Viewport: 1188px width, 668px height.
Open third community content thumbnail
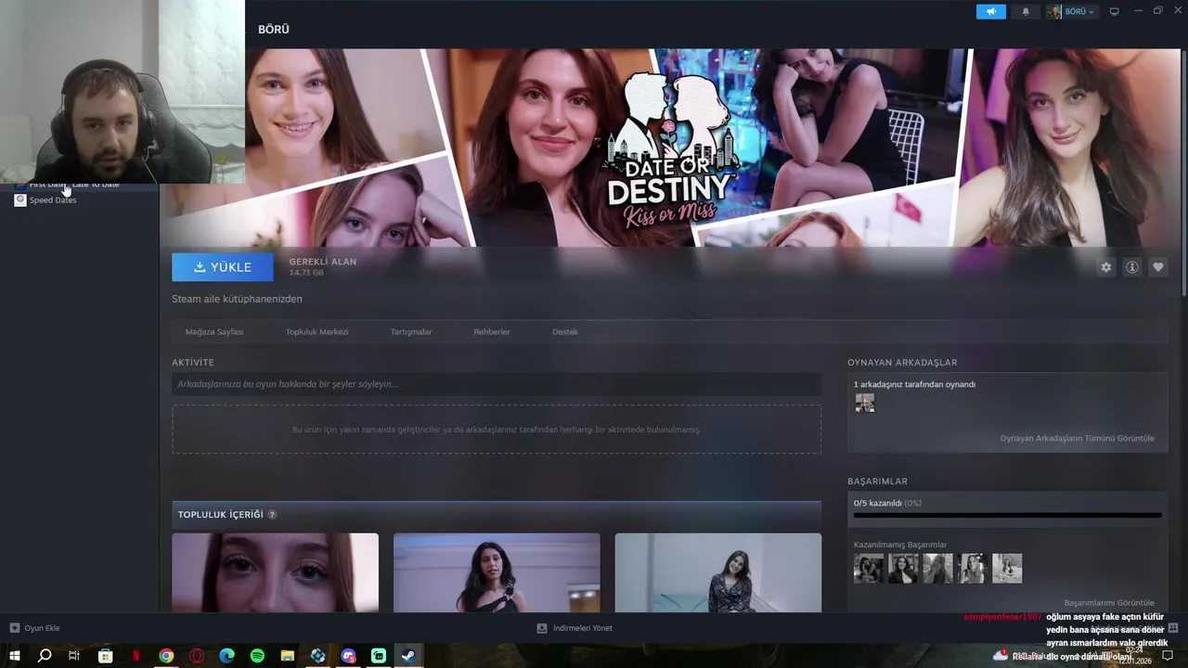pos(718,572)
